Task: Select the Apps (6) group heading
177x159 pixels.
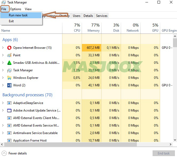Action: click(x=10, y=40)
